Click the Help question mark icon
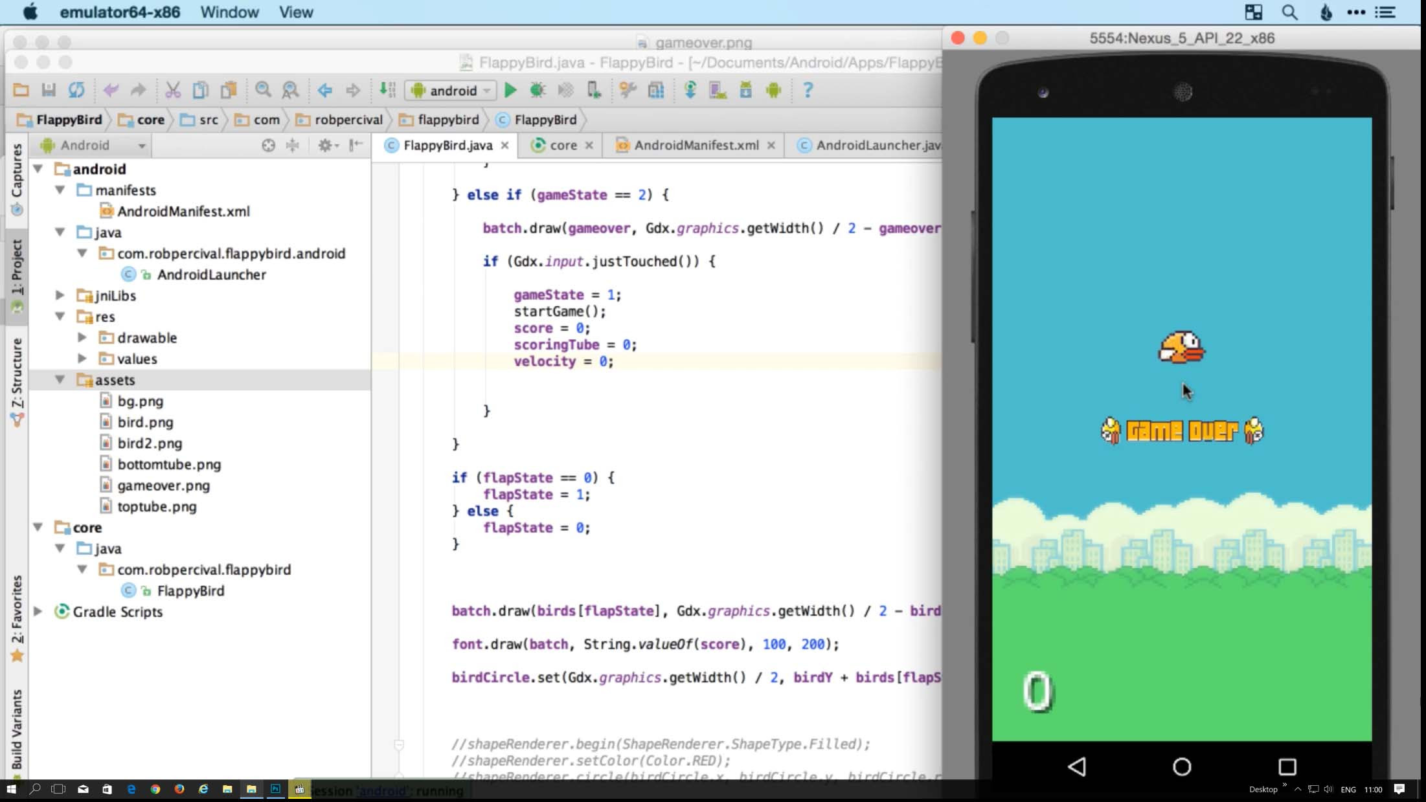 (x=808, y=90)
